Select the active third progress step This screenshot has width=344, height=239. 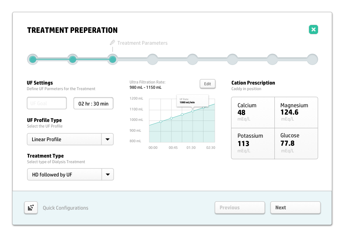pos(113,59)
